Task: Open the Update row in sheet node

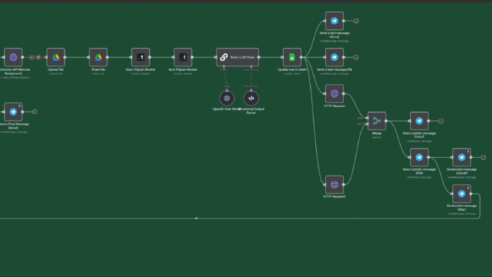Action: pos(292,57)
